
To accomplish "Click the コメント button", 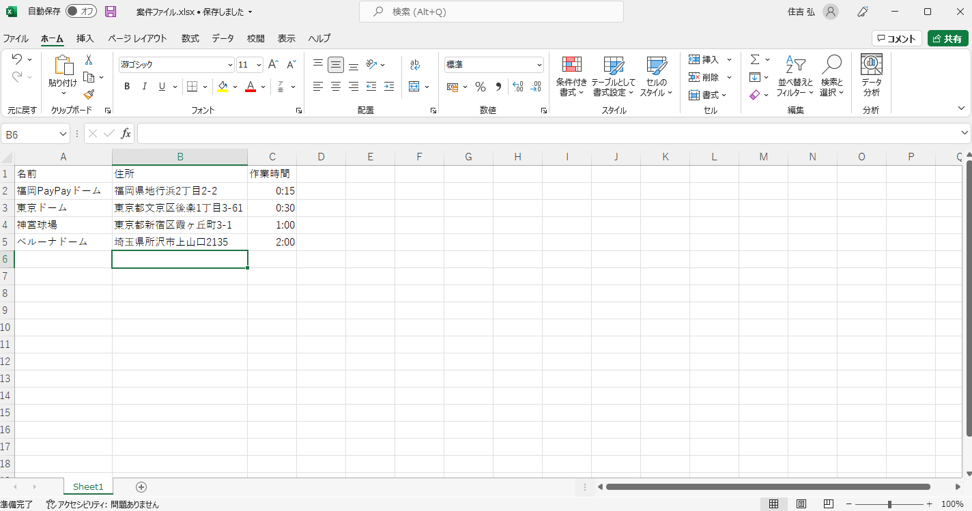I will (896, 39).
